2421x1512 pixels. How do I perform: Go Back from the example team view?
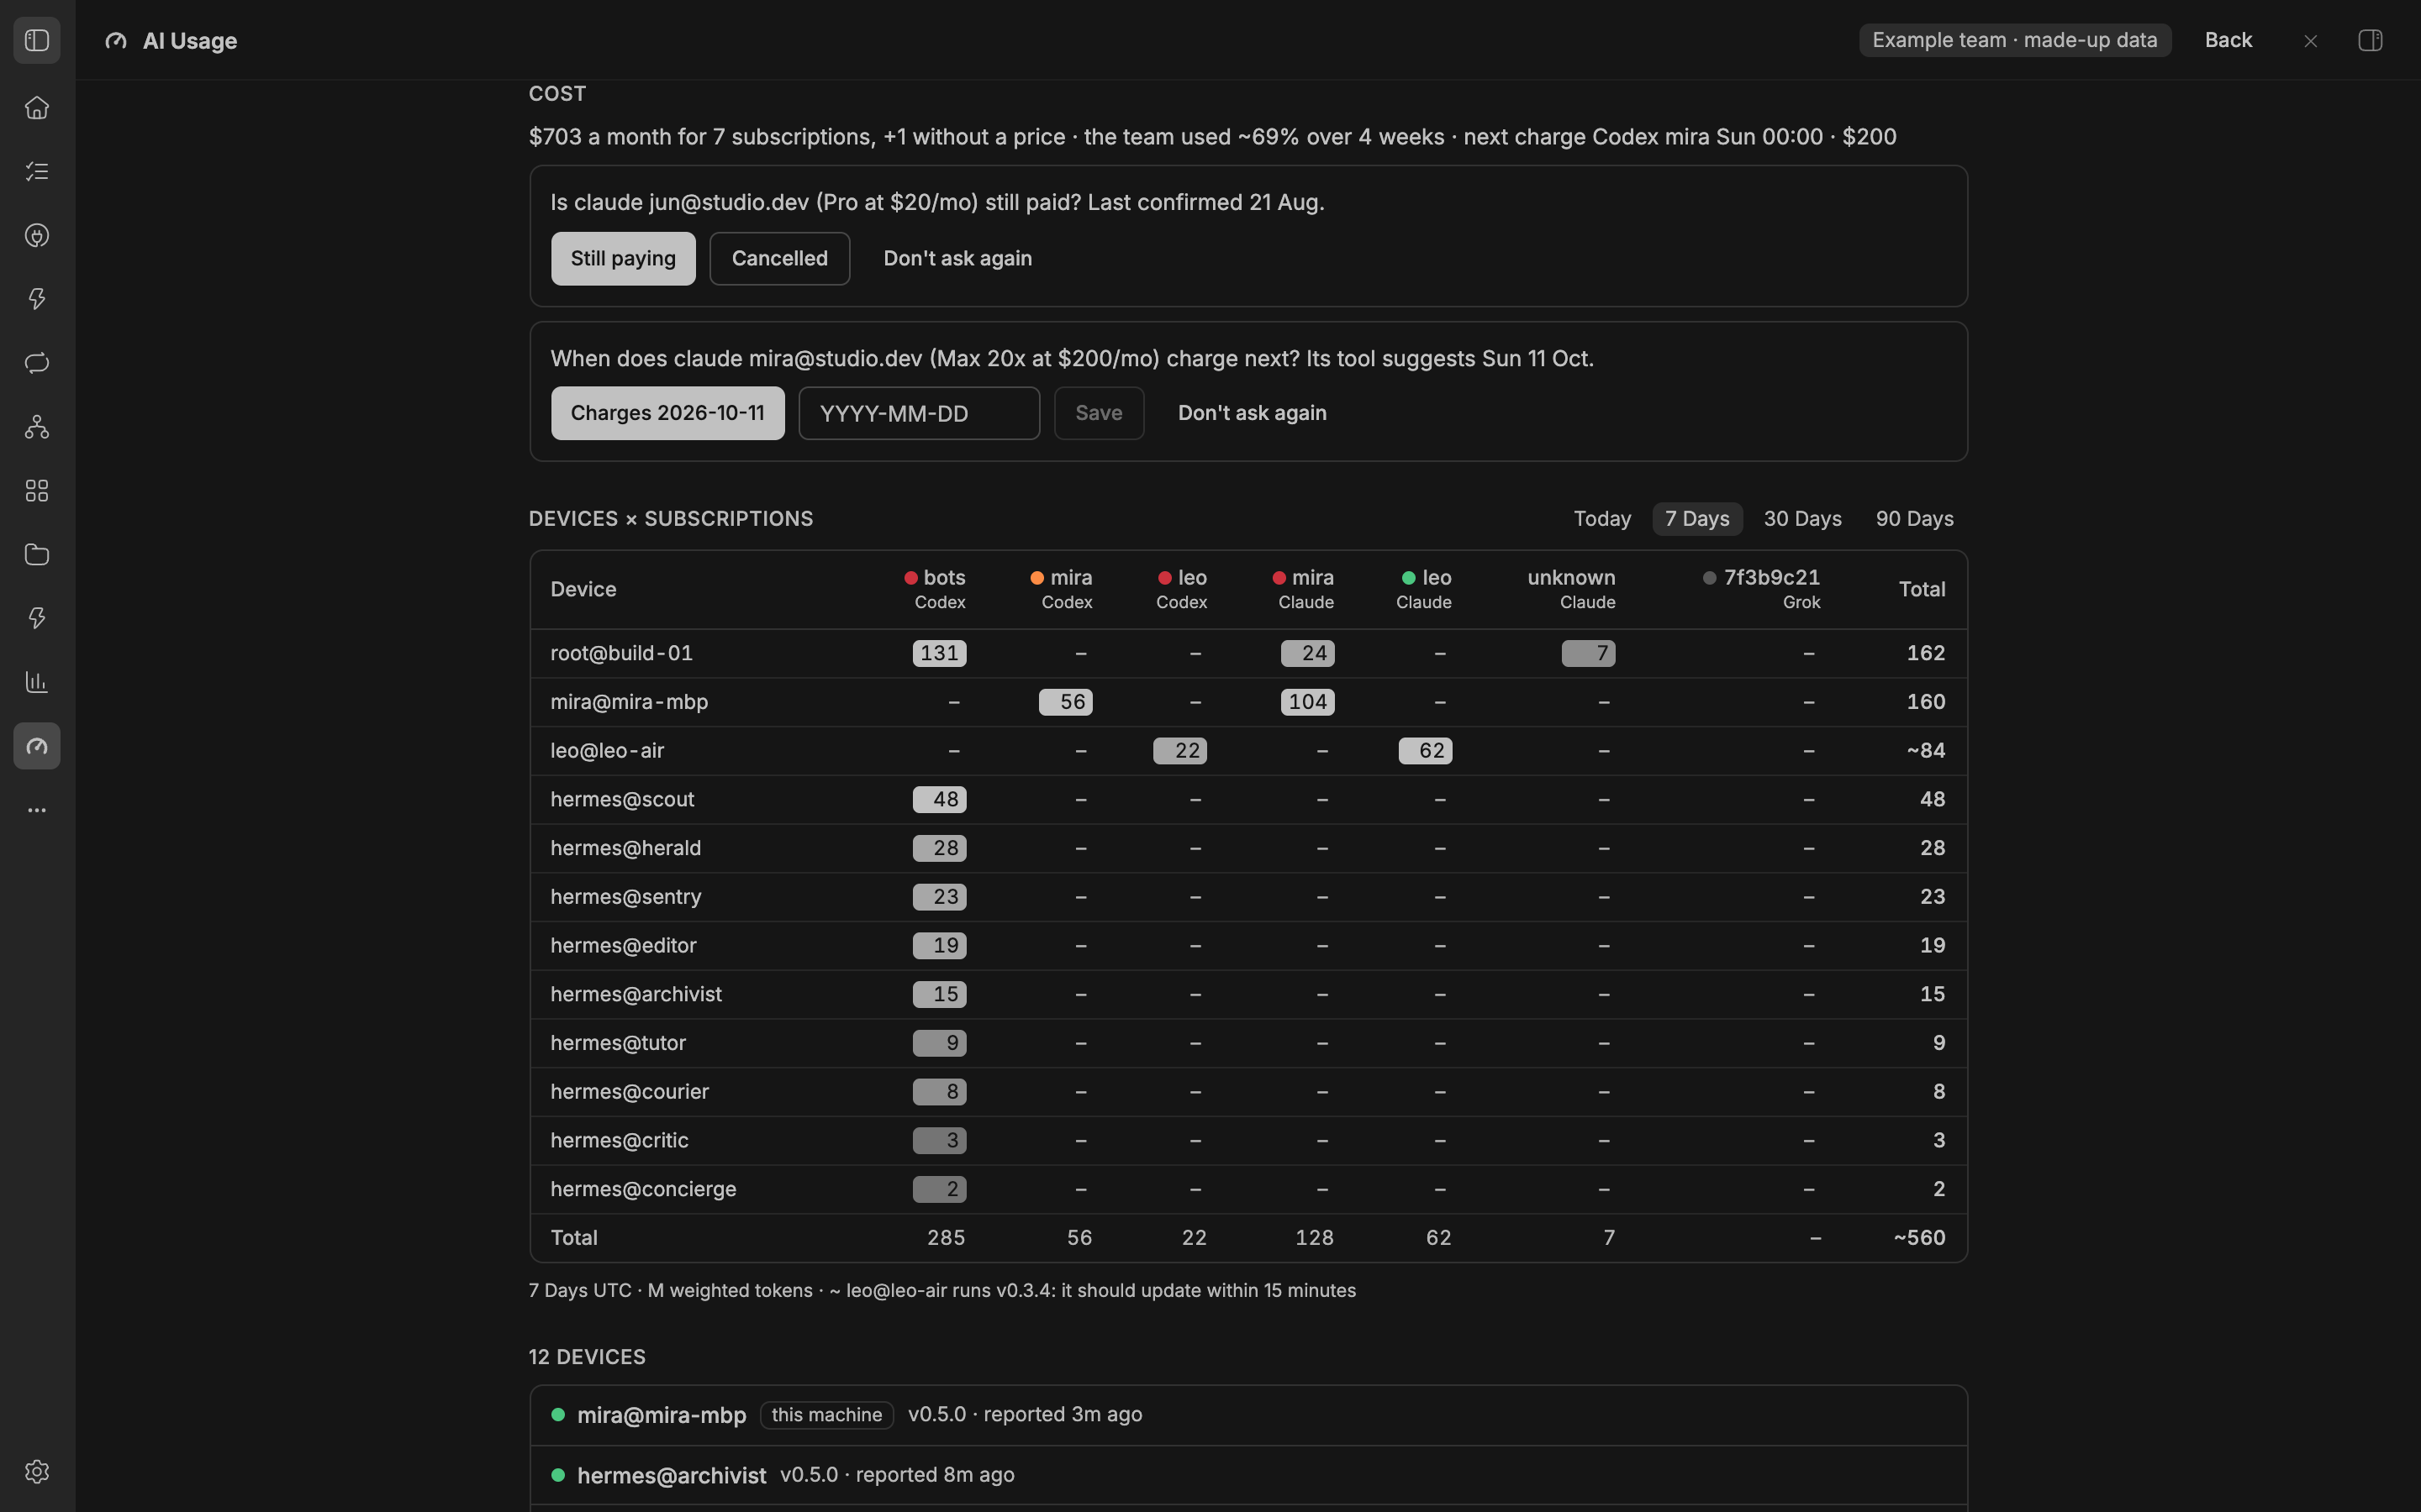pos(2228,40)
